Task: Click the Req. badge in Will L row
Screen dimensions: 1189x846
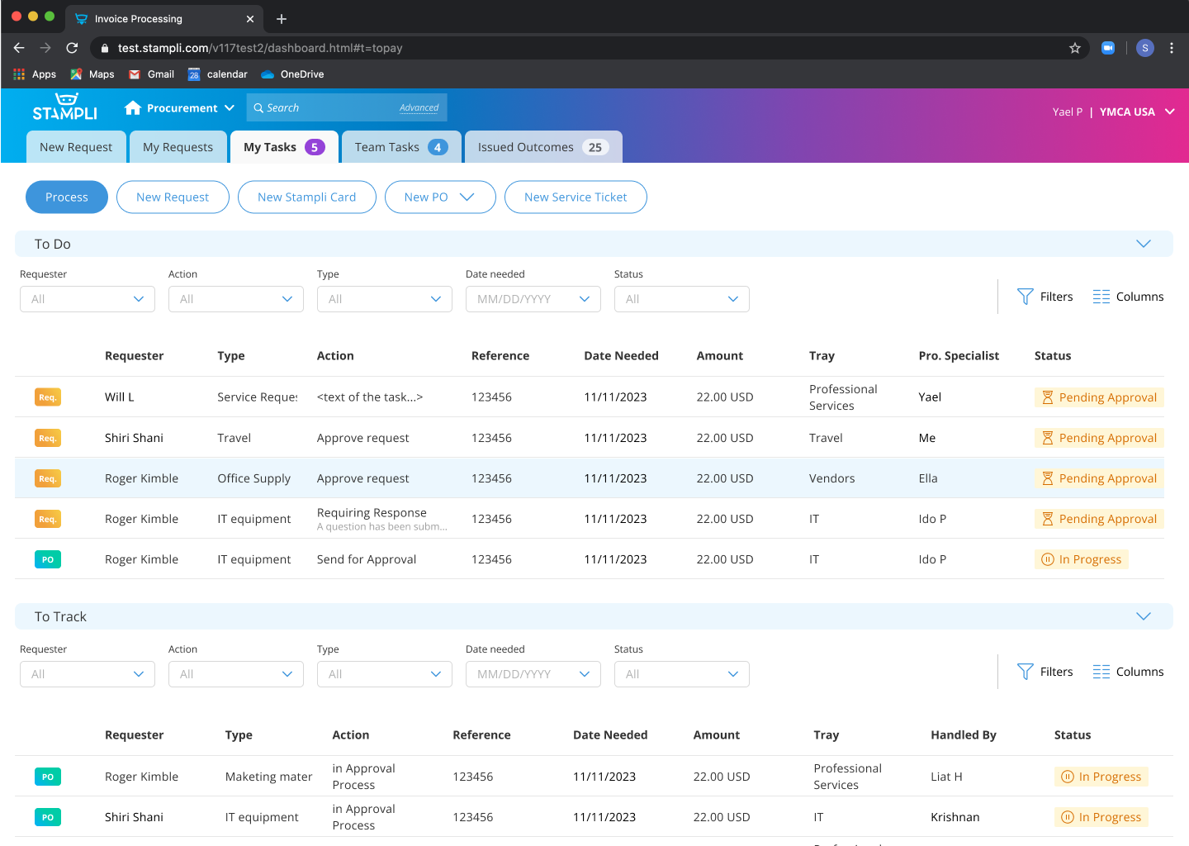Action: (48, 397)
